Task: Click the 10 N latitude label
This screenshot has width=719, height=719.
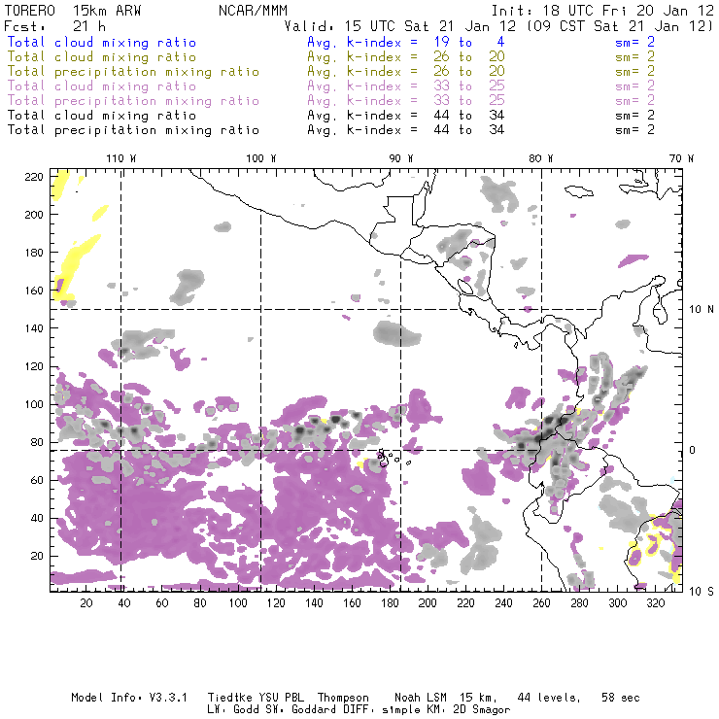Action: click(x=702, y=310)
